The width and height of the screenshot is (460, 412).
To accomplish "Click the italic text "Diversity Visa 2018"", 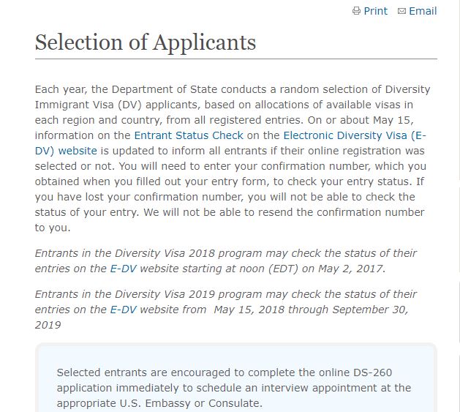I will pos(165,253).
